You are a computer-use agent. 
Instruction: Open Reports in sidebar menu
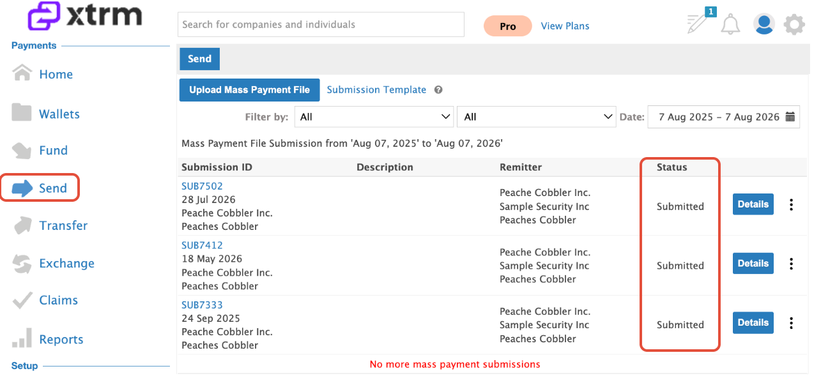pos(61,339)
